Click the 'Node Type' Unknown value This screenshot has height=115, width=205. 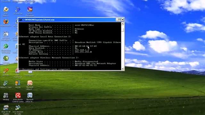pyautogui.click(x=79, y=29)
